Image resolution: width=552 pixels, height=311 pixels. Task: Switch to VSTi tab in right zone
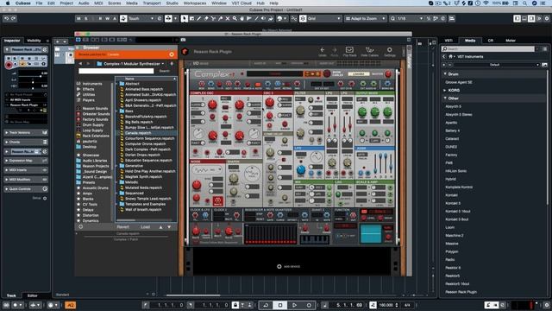click(x=448, y=41)
